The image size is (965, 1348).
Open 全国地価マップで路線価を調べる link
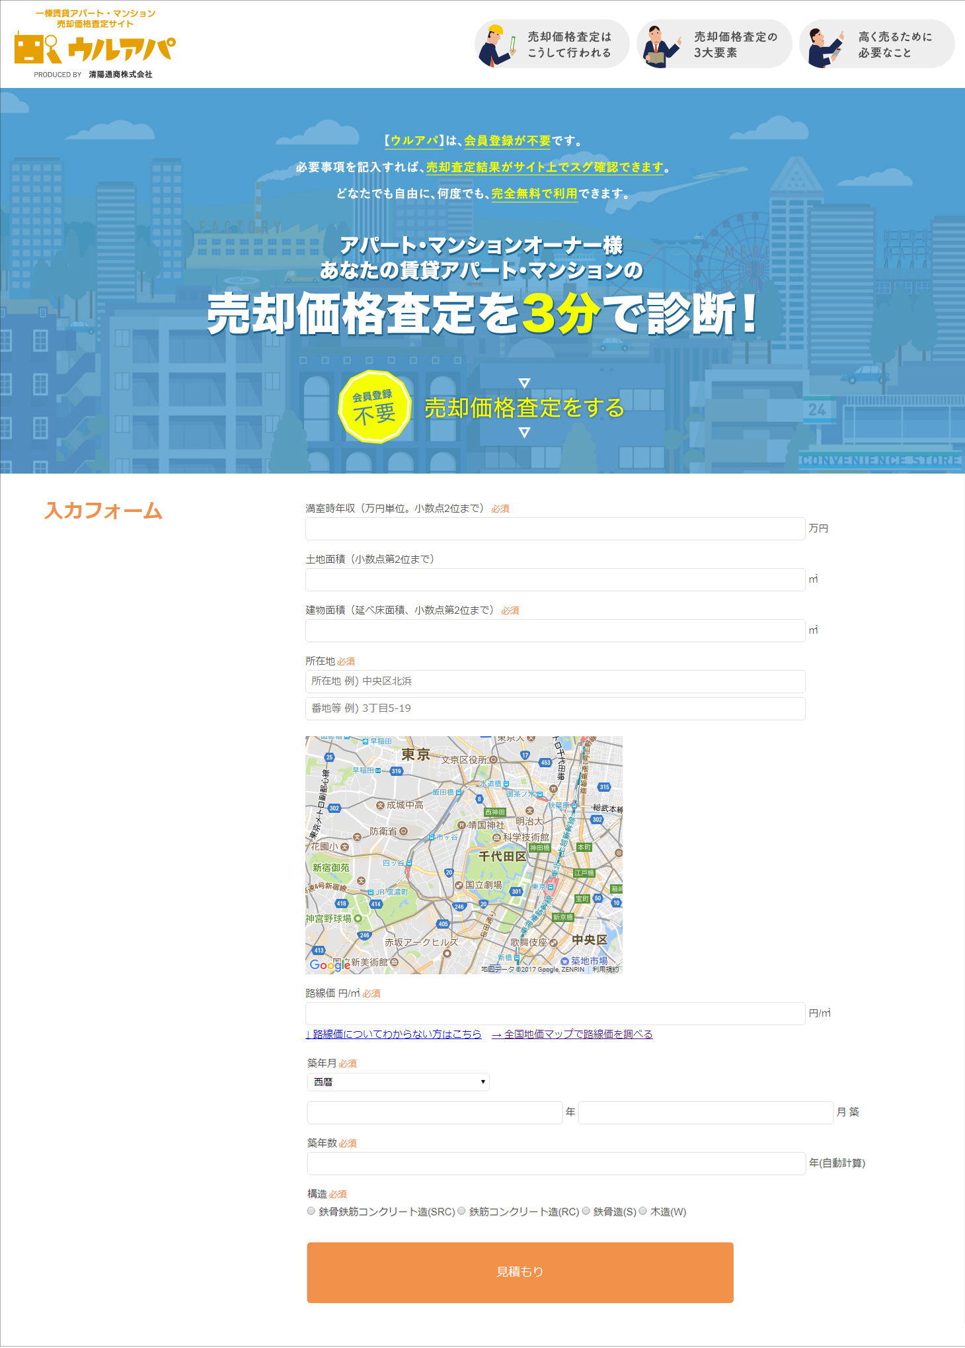[572, 1034]
